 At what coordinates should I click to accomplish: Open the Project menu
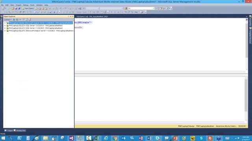[19, 5]
